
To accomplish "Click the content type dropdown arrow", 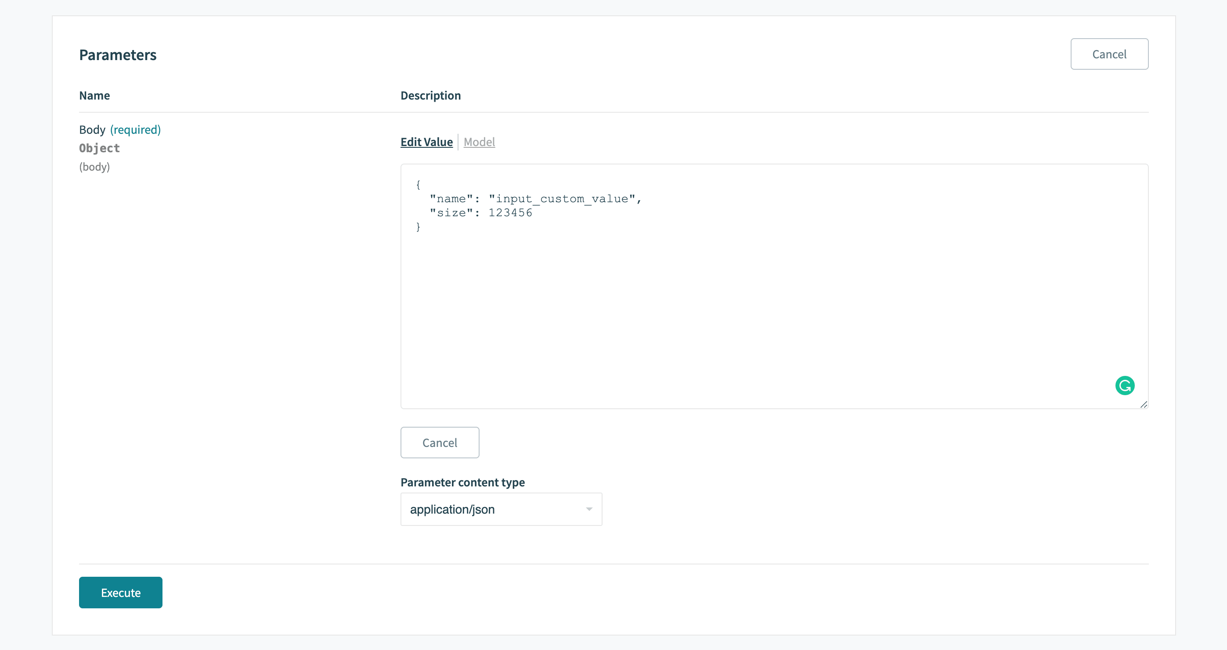I will click(x=589, y=509).
